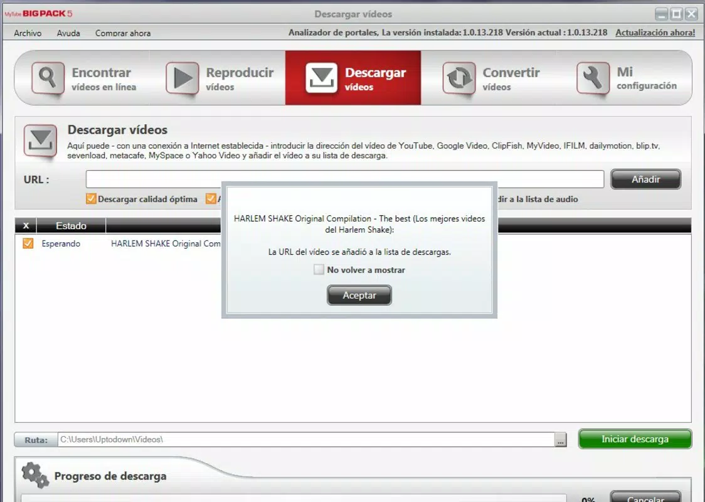The height and width of the screenshot is (502, 705).
Task: Browse for folder with the ... button
Action: (560, 440)
